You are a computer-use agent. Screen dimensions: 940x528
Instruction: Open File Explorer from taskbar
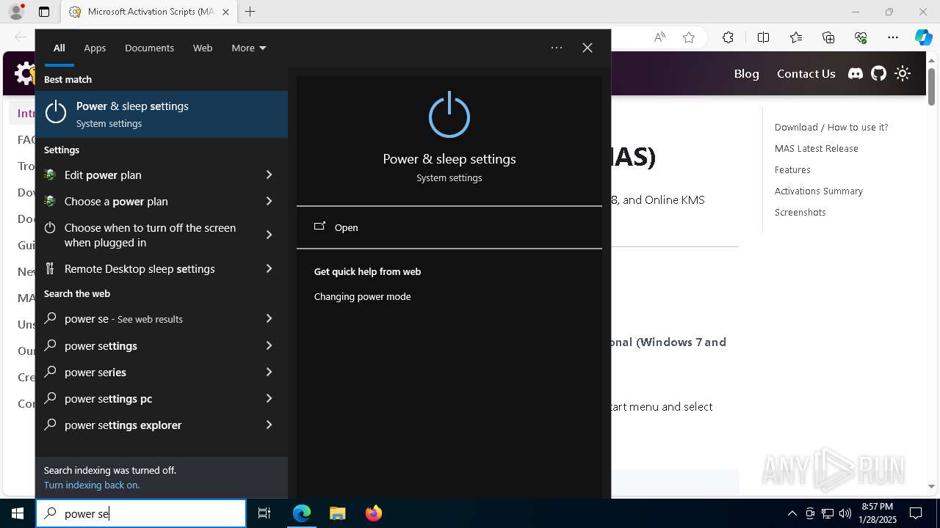(337, 513)
